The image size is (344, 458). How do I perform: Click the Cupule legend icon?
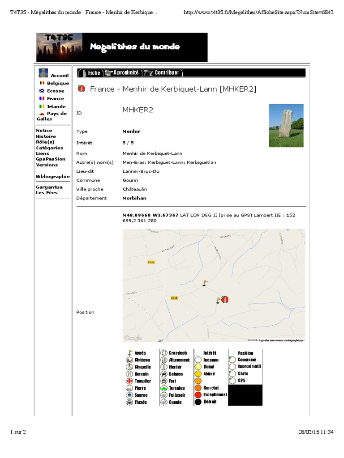tap(164, 402)
